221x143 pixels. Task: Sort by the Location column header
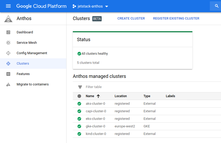pyautogui.click(x=121, y=96)
